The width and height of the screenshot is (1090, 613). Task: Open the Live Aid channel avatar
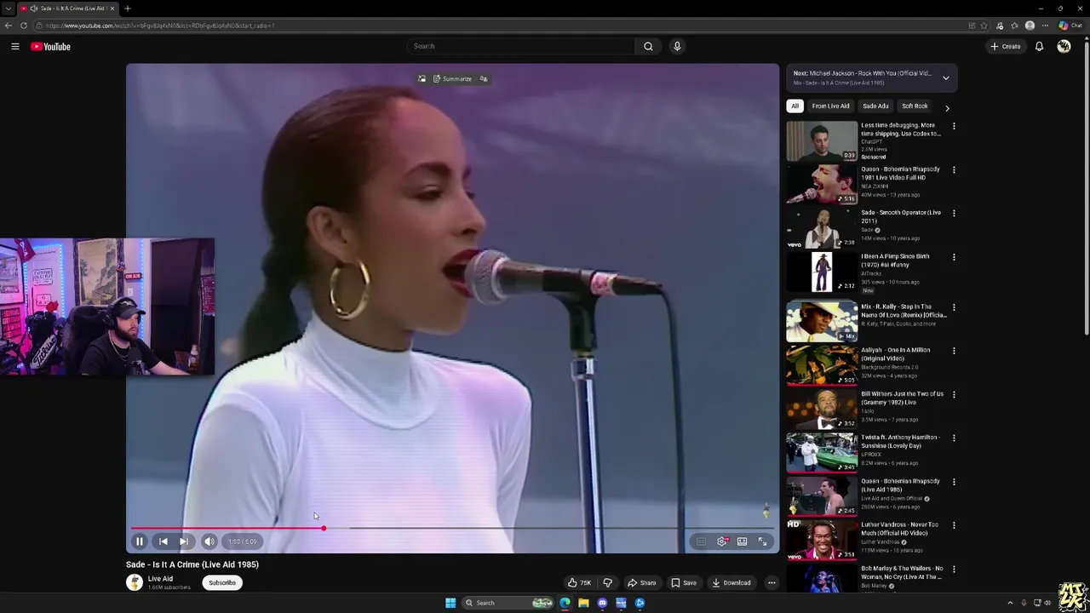[135, 582]
